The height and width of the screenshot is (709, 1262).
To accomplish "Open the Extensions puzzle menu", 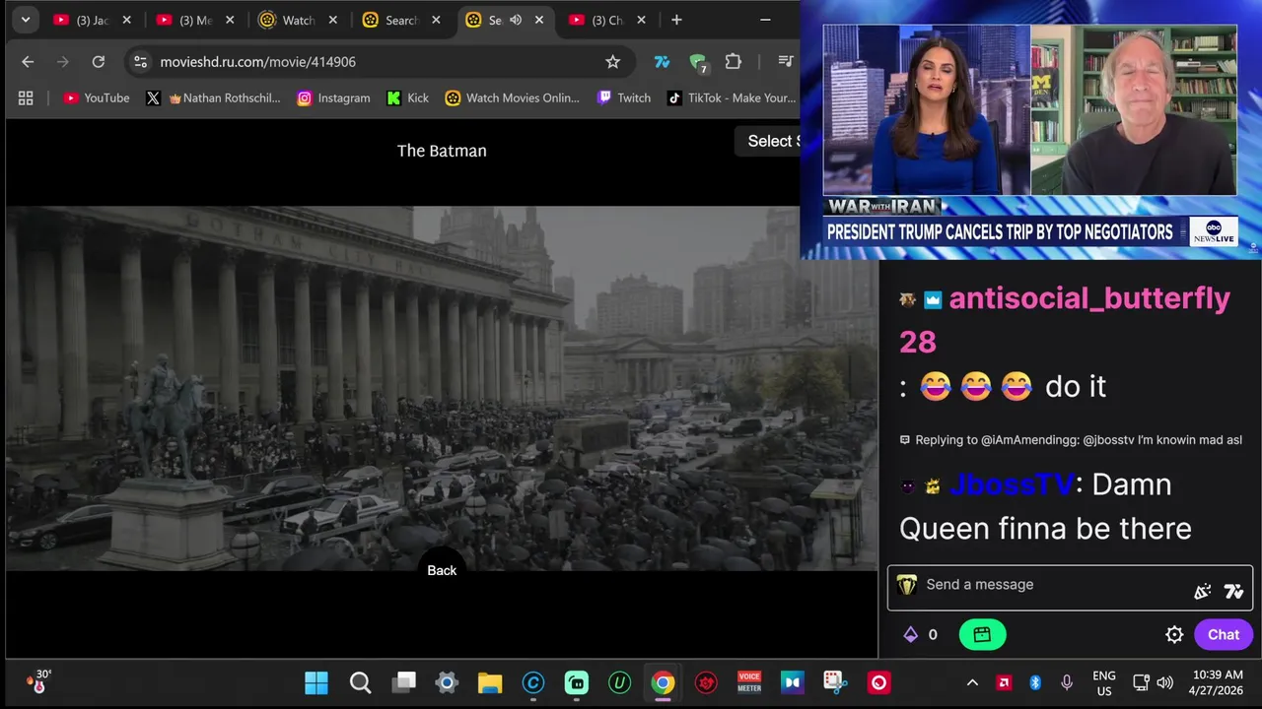I will (x=734, y=62).
